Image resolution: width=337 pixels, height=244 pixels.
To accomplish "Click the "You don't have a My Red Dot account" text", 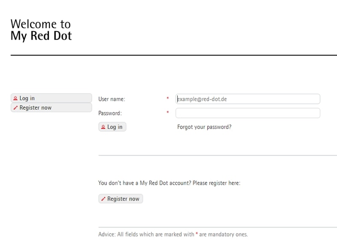I will [169, 183].
